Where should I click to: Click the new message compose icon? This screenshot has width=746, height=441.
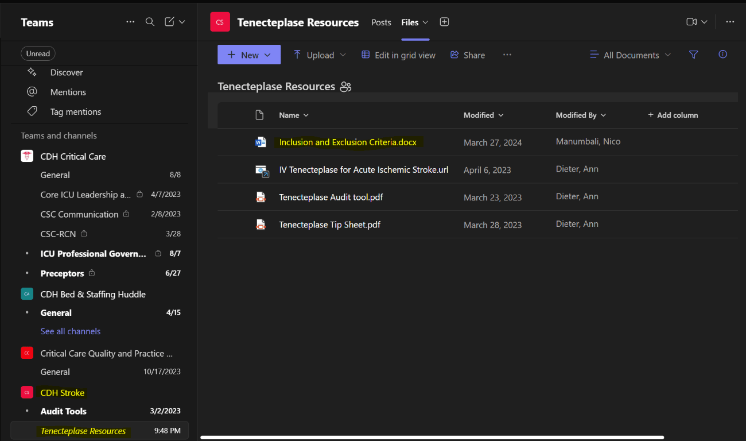[169, 22]
